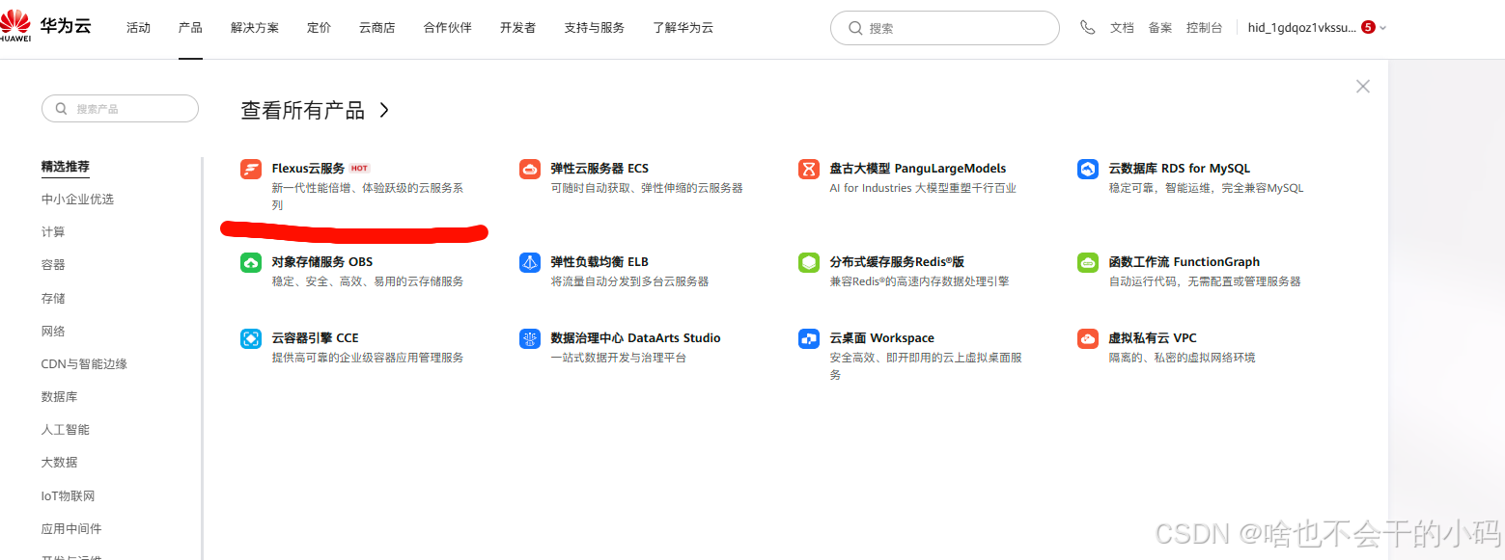Image resolution: width=1505 pixels, height=560 pixels.
Task: Click the 云数据库 RDS for MySQL icon
Action: click(1088, 169)
